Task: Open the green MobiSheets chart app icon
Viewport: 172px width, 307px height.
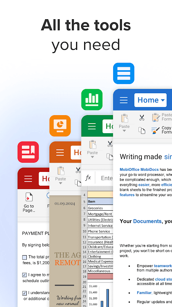Action: point(92,100)
